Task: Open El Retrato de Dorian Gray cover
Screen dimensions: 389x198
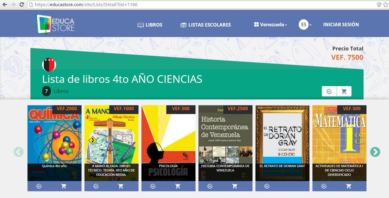Action: tap(282, 143)
